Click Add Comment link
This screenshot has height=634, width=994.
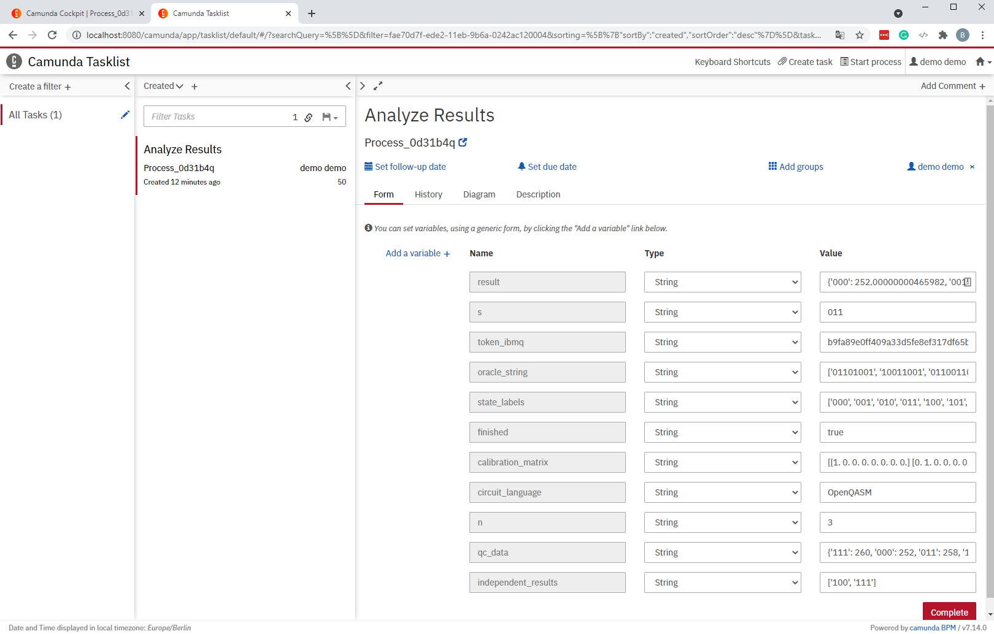tap(953, 86)
